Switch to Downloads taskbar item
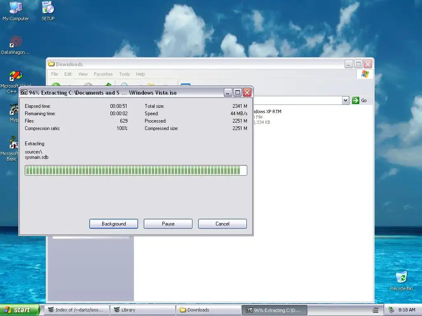422x316 pixels. click(x=209, y=310)
